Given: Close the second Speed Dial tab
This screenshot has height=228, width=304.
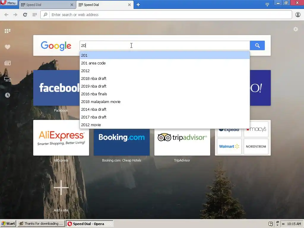Looking at the screenshot, I should (x=129, y=5).
